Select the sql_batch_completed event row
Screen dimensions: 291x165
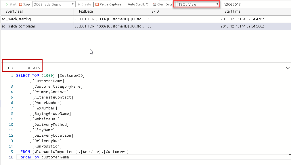(146, 26)
